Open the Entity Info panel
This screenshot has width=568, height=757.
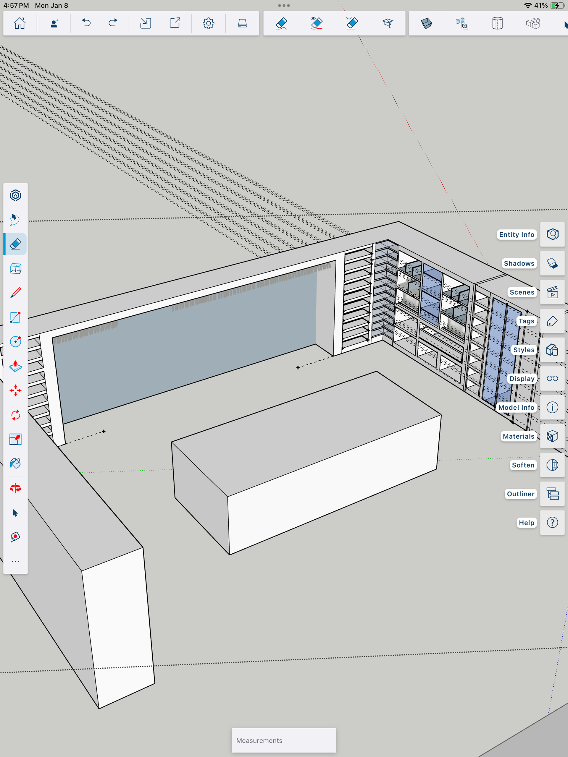click(552, 234)
